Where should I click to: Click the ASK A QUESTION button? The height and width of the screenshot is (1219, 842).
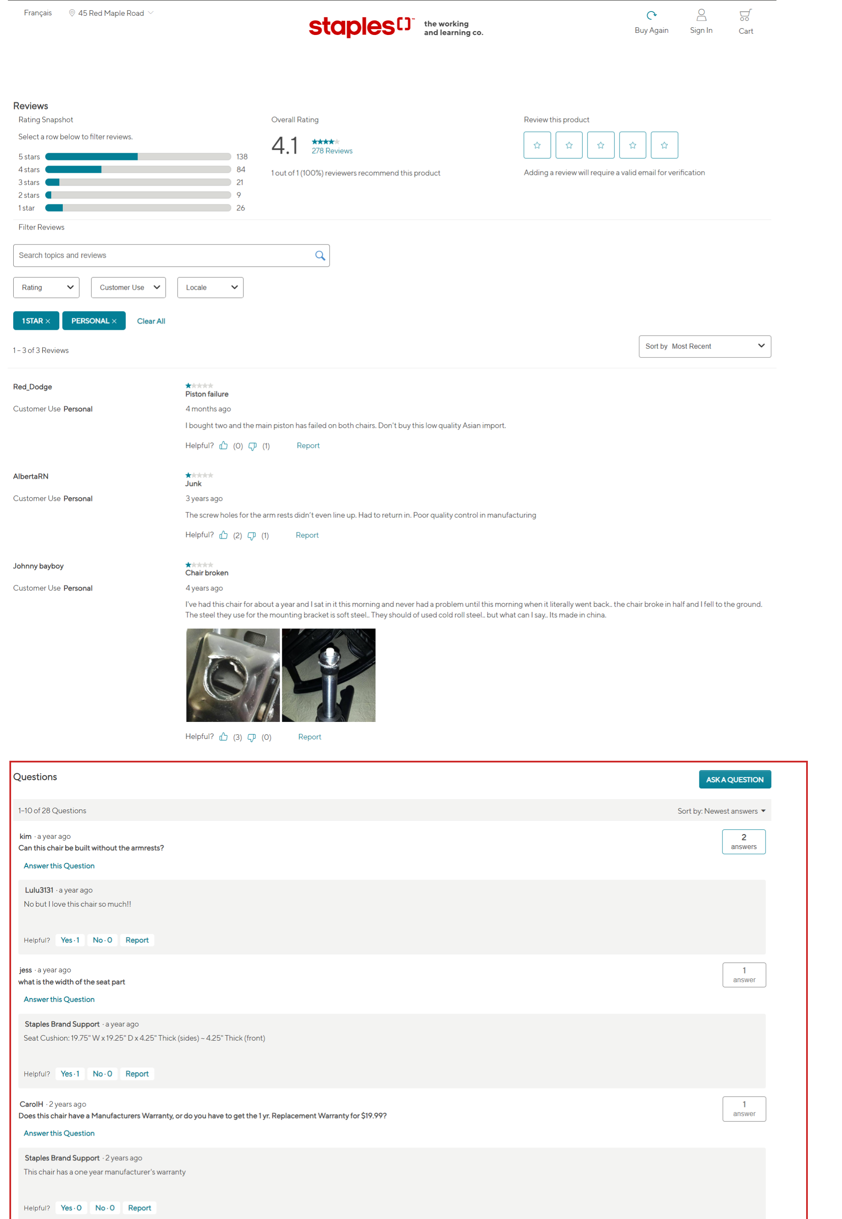734,779
